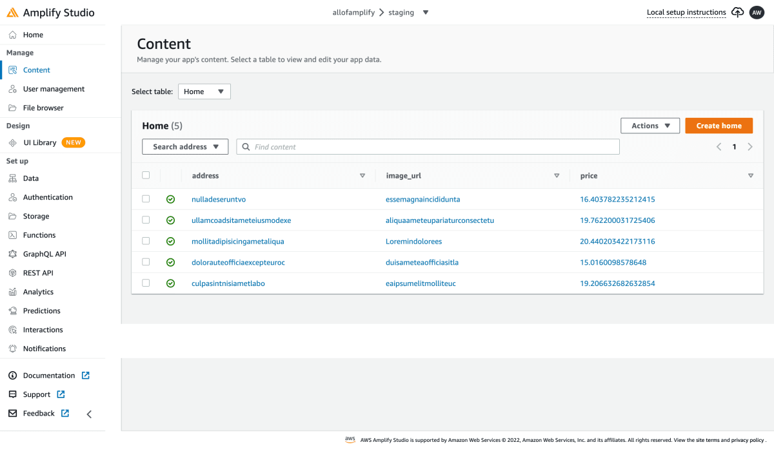Click the Home house icon in sidebar
Viewport: 774px width, 449px height.
click(13, 35)
